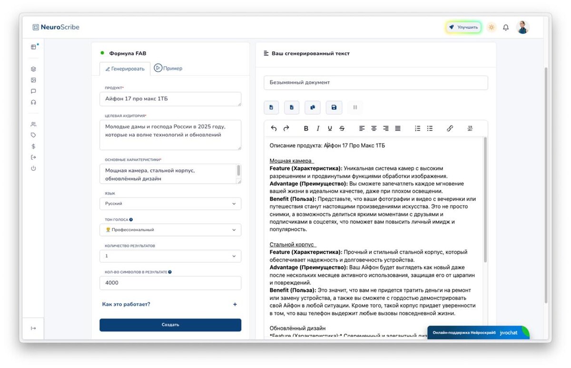Expand the sidebar with bottom arrow icon
571x368 pixels.
pyautogui.click(x=33, y=328)
